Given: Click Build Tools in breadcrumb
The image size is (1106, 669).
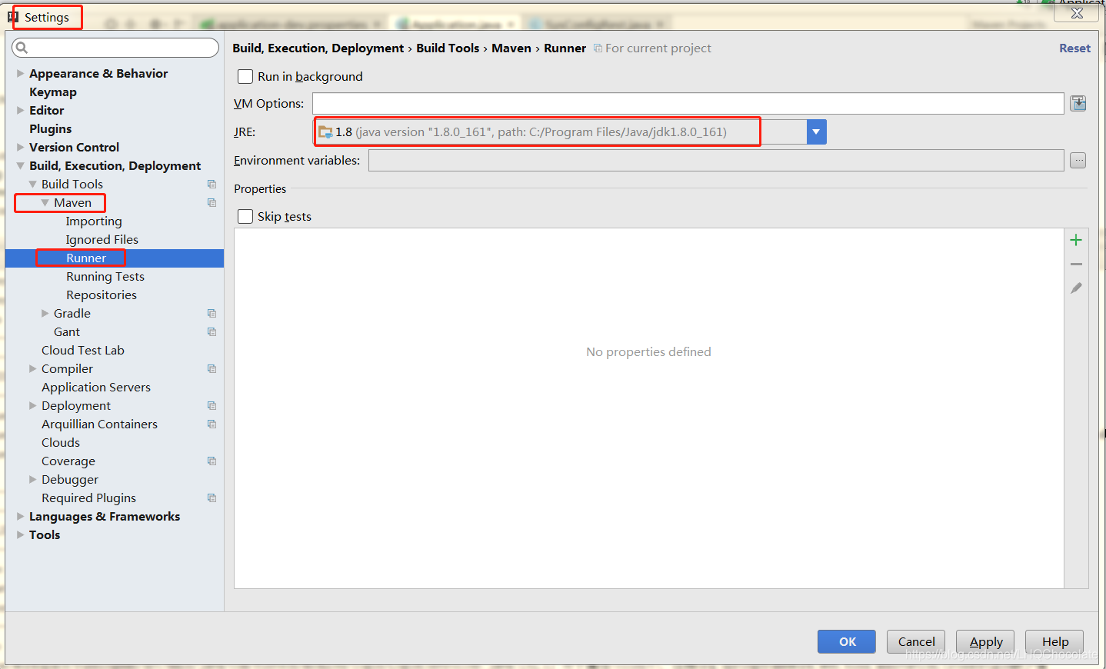Looking at the screenshot, I should pyautogui.click(x=448, y=48).
